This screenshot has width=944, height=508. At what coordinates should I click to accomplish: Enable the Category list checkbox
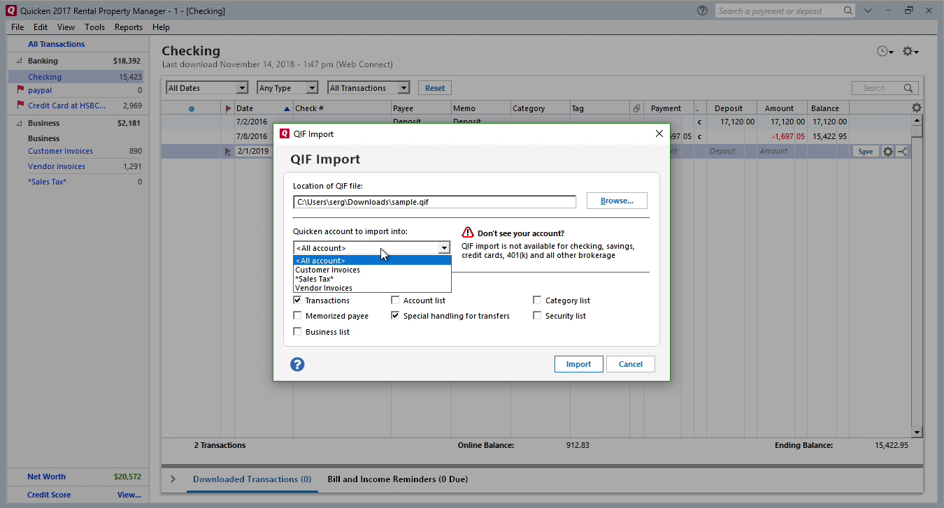537,300
